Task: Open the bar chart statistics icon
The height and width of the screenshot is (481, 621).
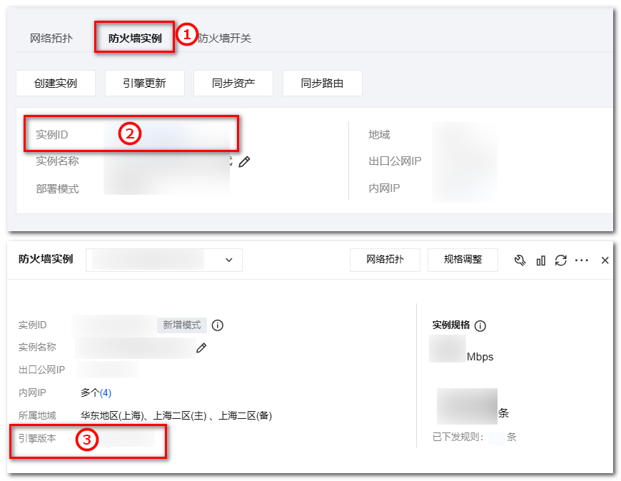Action: pos(541,260)
